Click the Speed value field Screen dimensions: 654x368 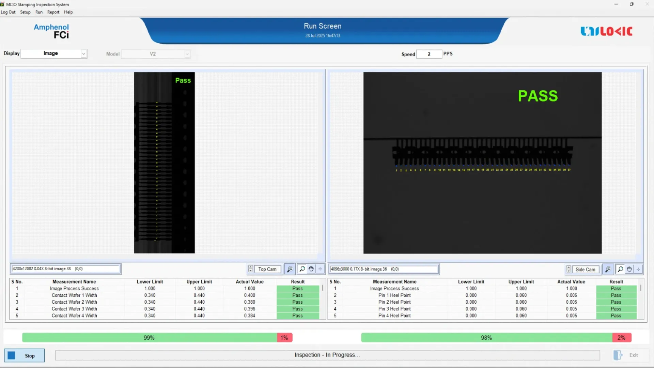(429, 54)
